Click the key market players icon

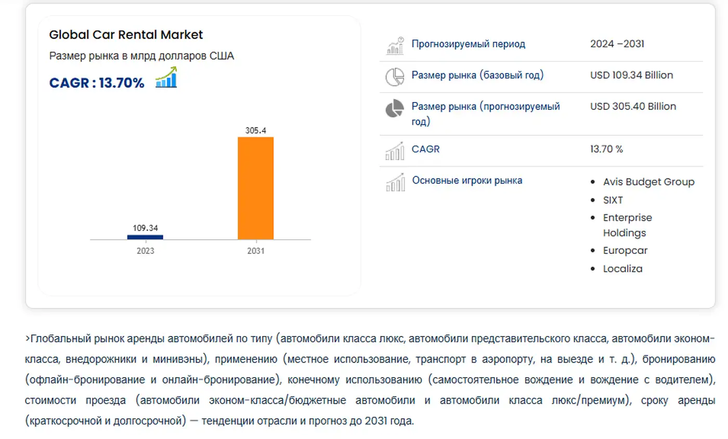pyautogui.click(x=395, y=182)
